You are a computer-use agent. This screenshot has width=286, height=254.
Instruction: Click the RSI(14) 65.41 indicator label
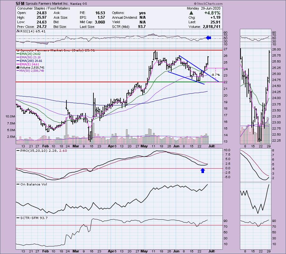click(x=33, y=31)
